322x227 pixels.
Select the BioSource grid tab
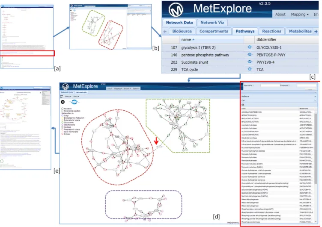pos(182,31)
